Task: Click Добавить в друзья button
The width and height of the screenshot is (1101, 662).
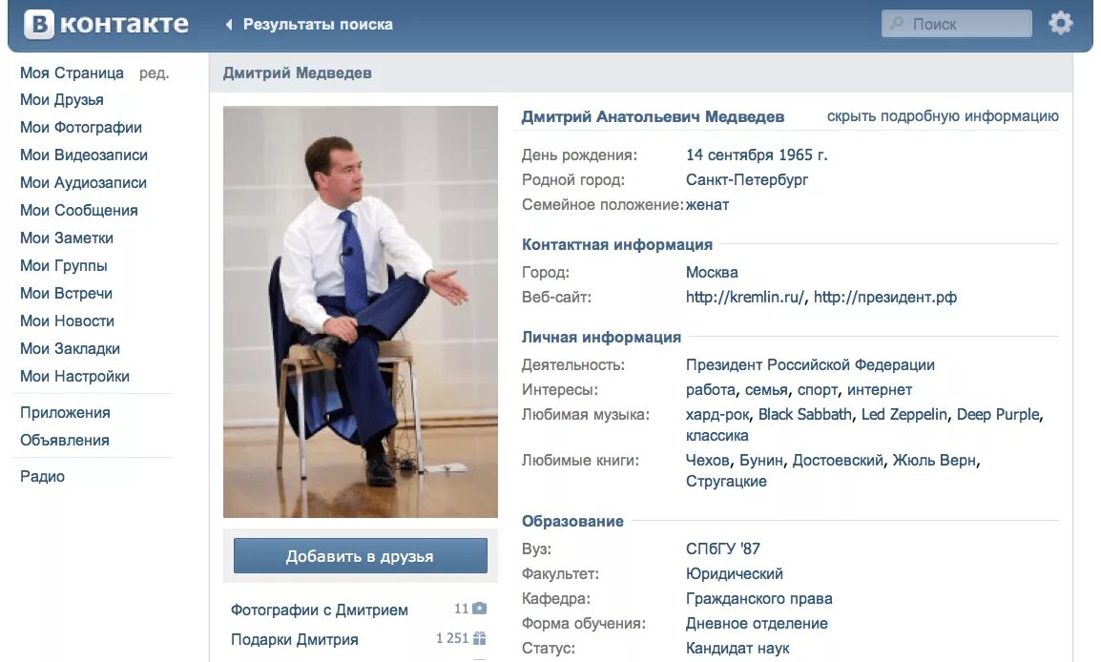Action: click(361, 556)
